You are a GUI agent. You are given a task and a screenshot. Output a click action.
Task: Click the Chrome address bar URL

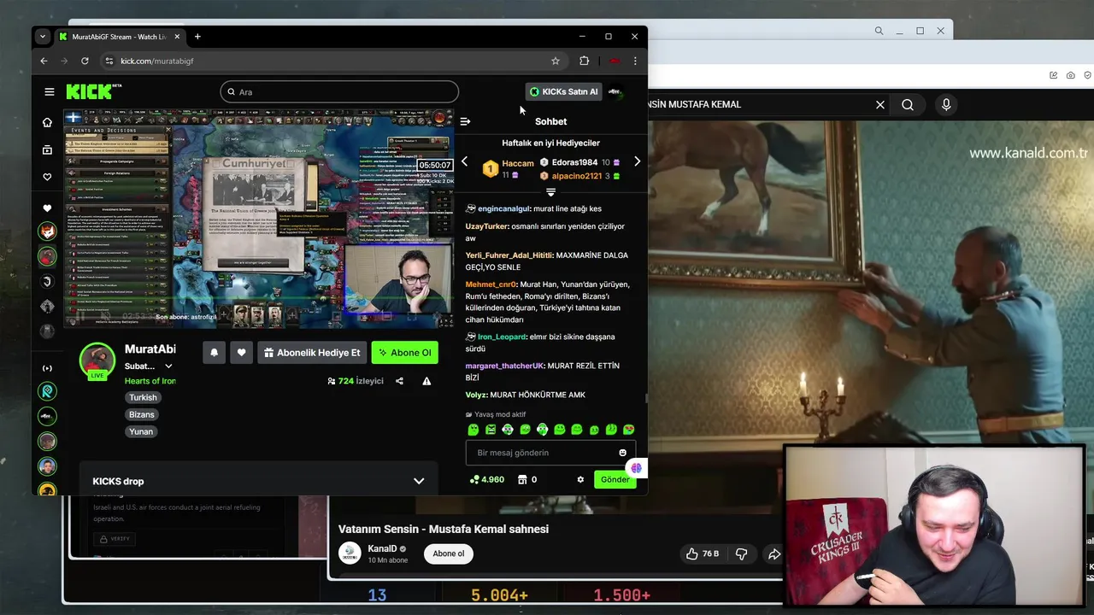point(157,61)
